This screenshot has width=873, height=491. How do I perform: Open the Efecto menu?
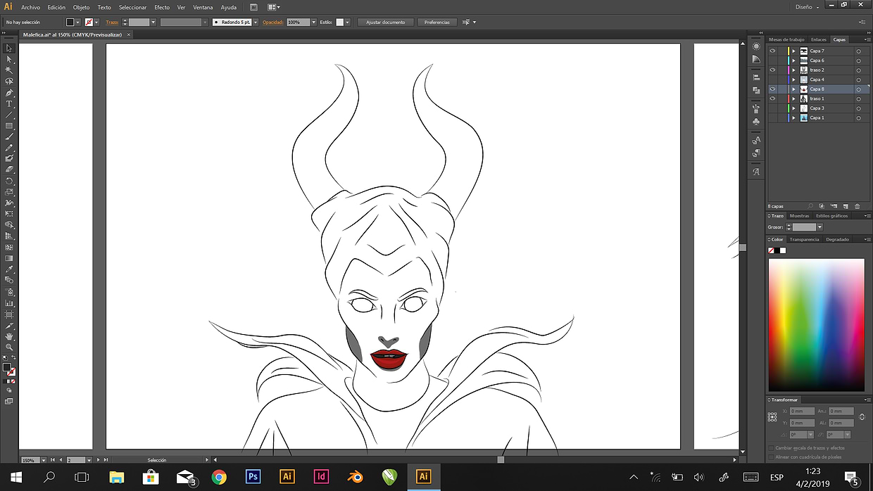(162, 7)
